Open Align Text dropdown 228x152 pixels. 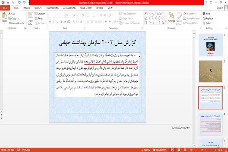(x=126, y=18)
